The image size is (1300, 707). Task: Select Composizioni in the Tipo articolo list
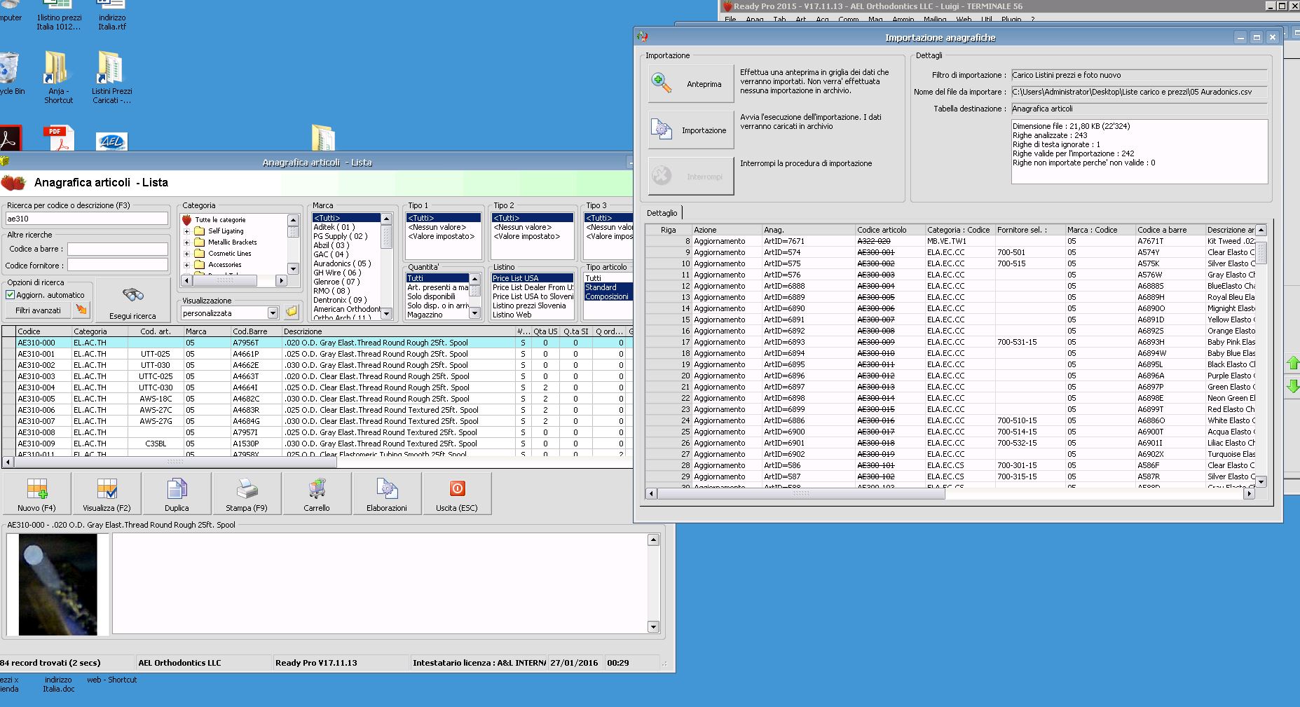(x=608, y=296)
